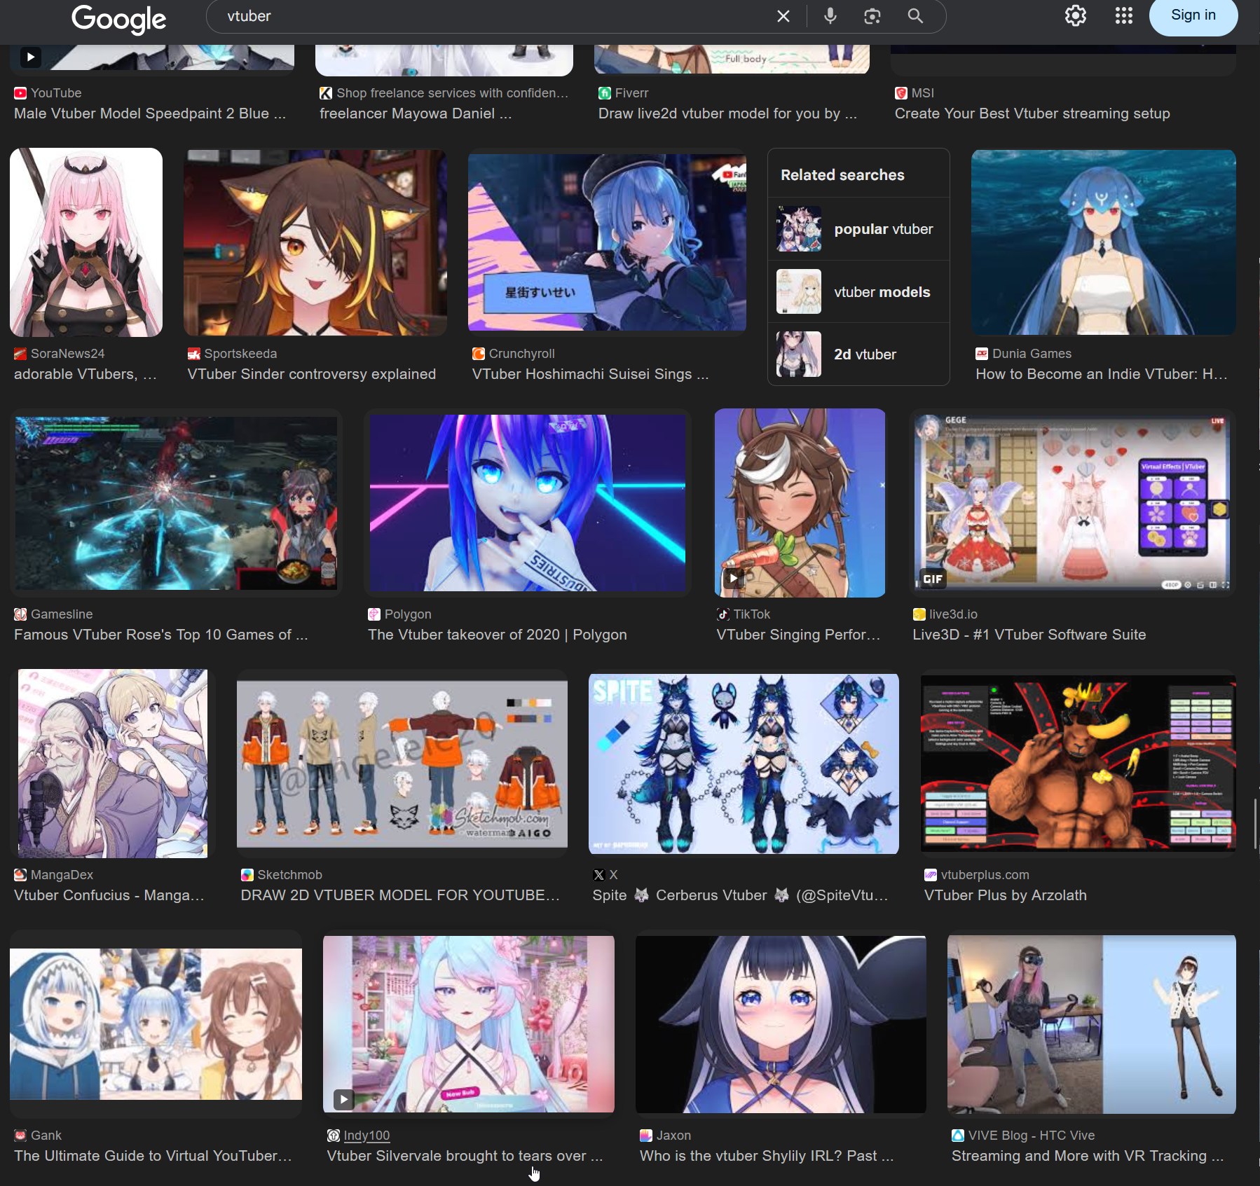Screen dimensions: 1260x1186
Task: Click the Crunchyroll source favicon
Action: pos(479,354)
